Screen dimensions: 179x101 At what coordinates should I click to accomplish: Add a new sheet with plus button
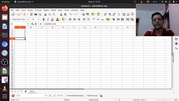26,91
